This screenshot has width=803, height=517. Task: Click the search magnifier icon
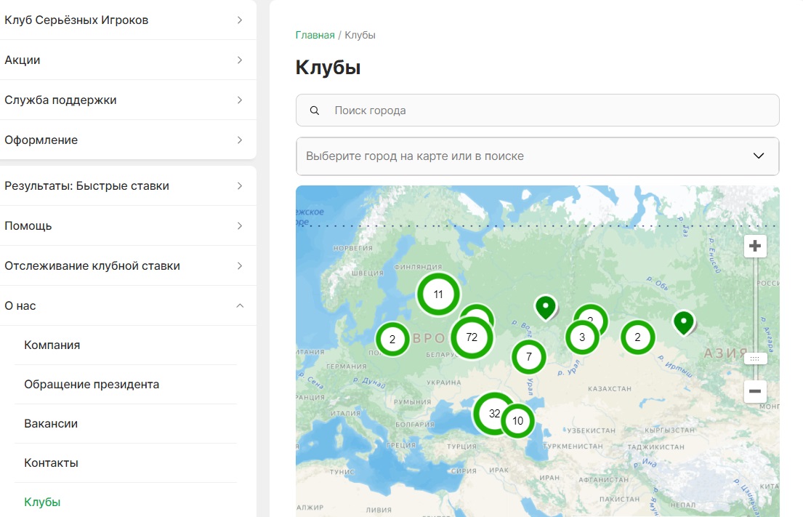315,111
